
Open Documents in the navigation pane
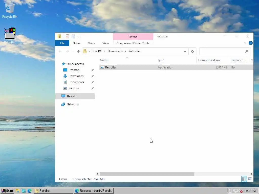(76, 82)
